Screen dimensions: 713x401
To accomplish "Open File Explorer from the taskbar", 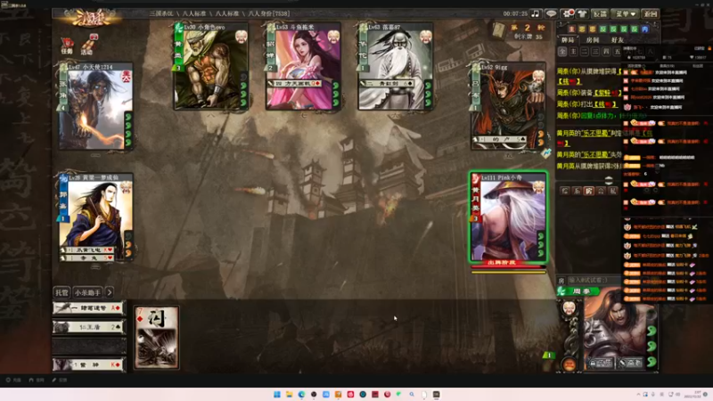I will pyautogui.click(x=289, y=394).
